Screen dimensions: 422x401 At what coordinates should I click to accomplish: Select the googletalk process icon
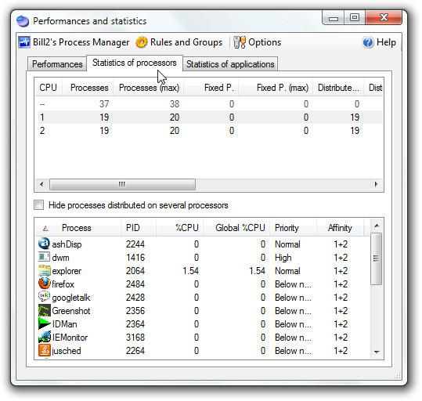tap(44, 297)
